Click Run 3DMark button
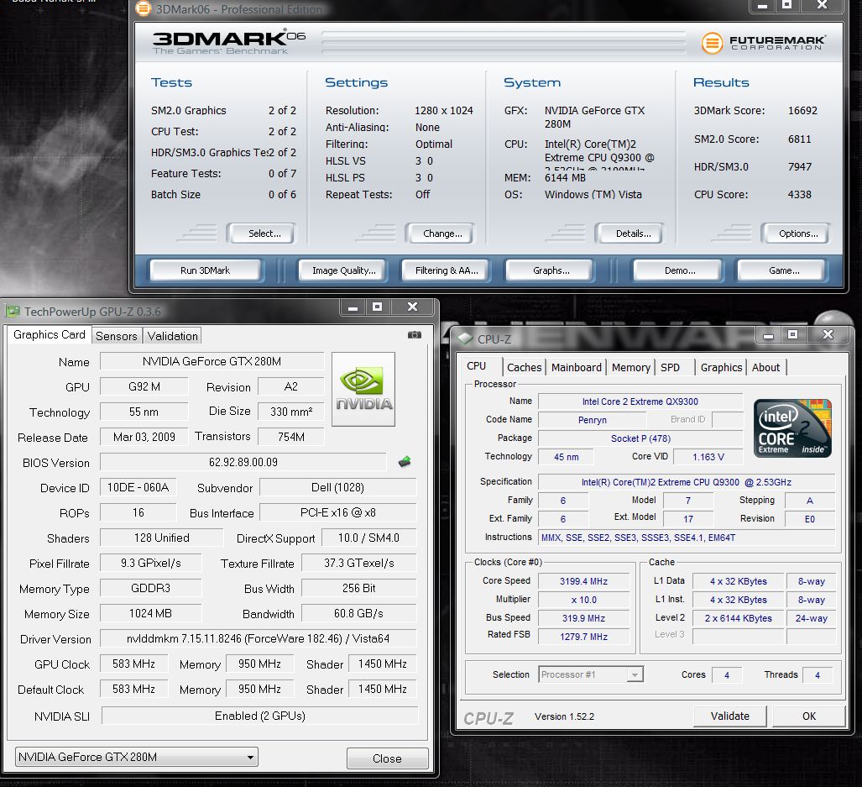862x787 pixels. click(205, 270)
